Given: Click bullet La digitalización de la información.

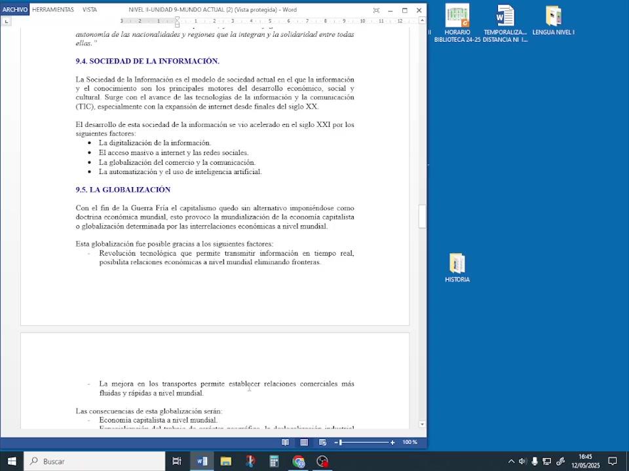Looking at the screenshot, I should click(x=155, y=143).
